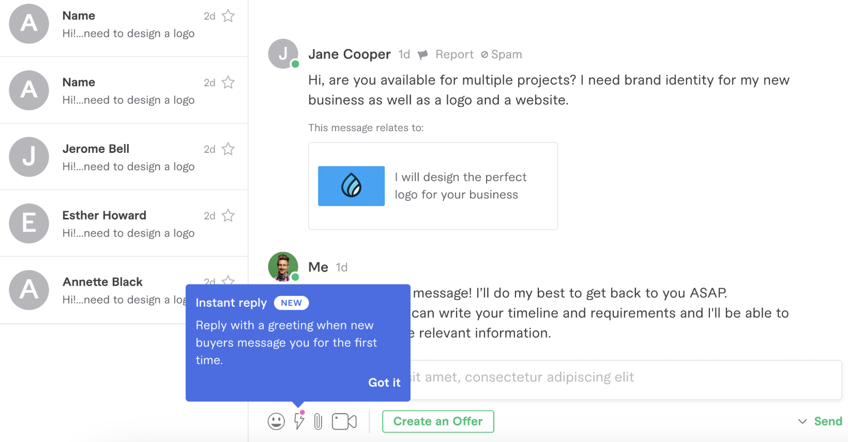Open the emoji picker icon
The height and width of the screenshot is (442, 848).
pos(276,421)
